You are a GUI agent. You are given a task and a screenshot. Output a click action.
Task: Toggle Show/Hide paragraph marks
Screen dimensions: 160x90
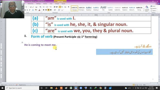(x=68, y=7)
